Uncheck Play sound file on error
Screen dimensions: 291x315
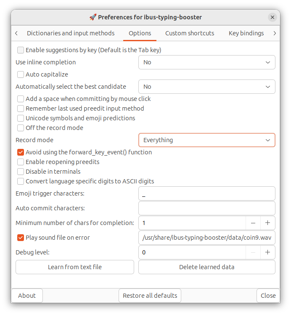tap(21, 238)
